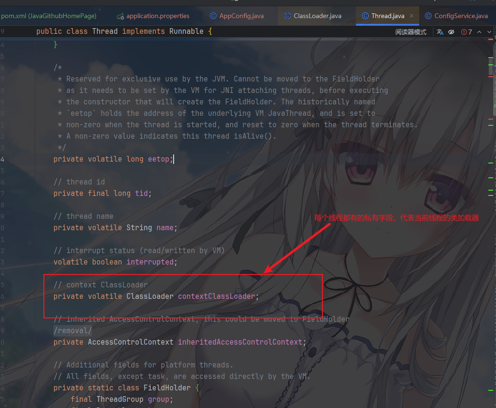
Task: Click the class icon on AppConfig.java tab
Action: tap(213, 16)
